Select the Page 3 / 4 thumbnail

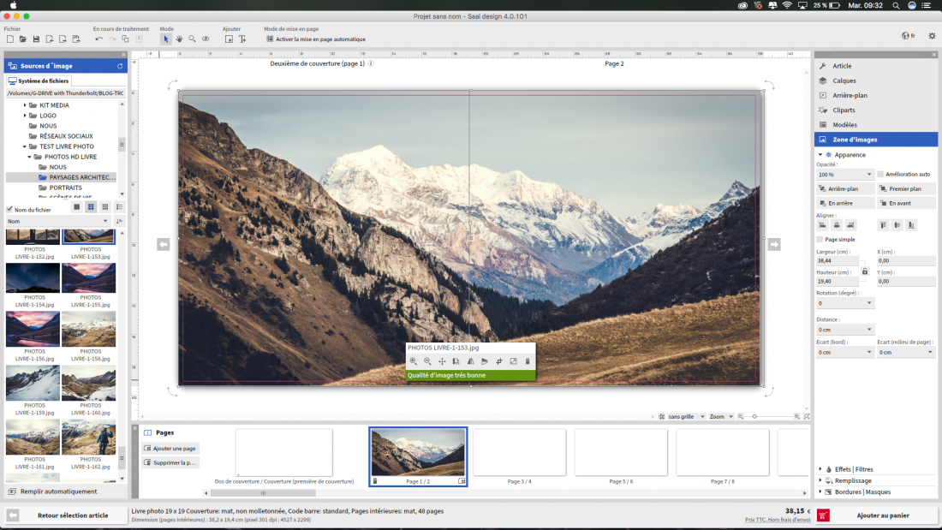point(519,454)
